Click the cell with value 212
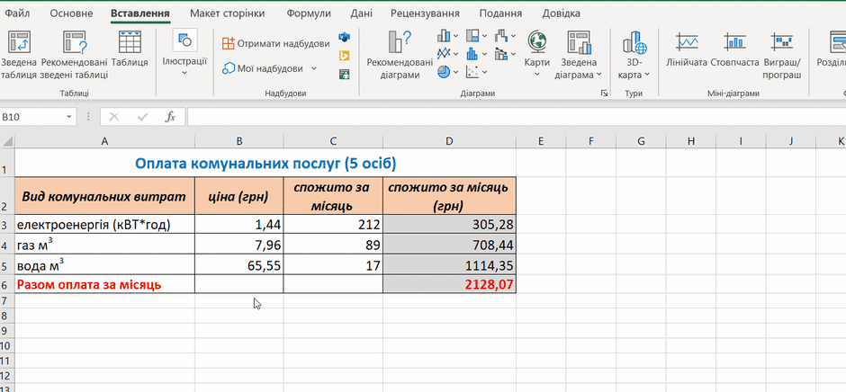This screenshot has width=846, height=392. click(x=333, y=224)
